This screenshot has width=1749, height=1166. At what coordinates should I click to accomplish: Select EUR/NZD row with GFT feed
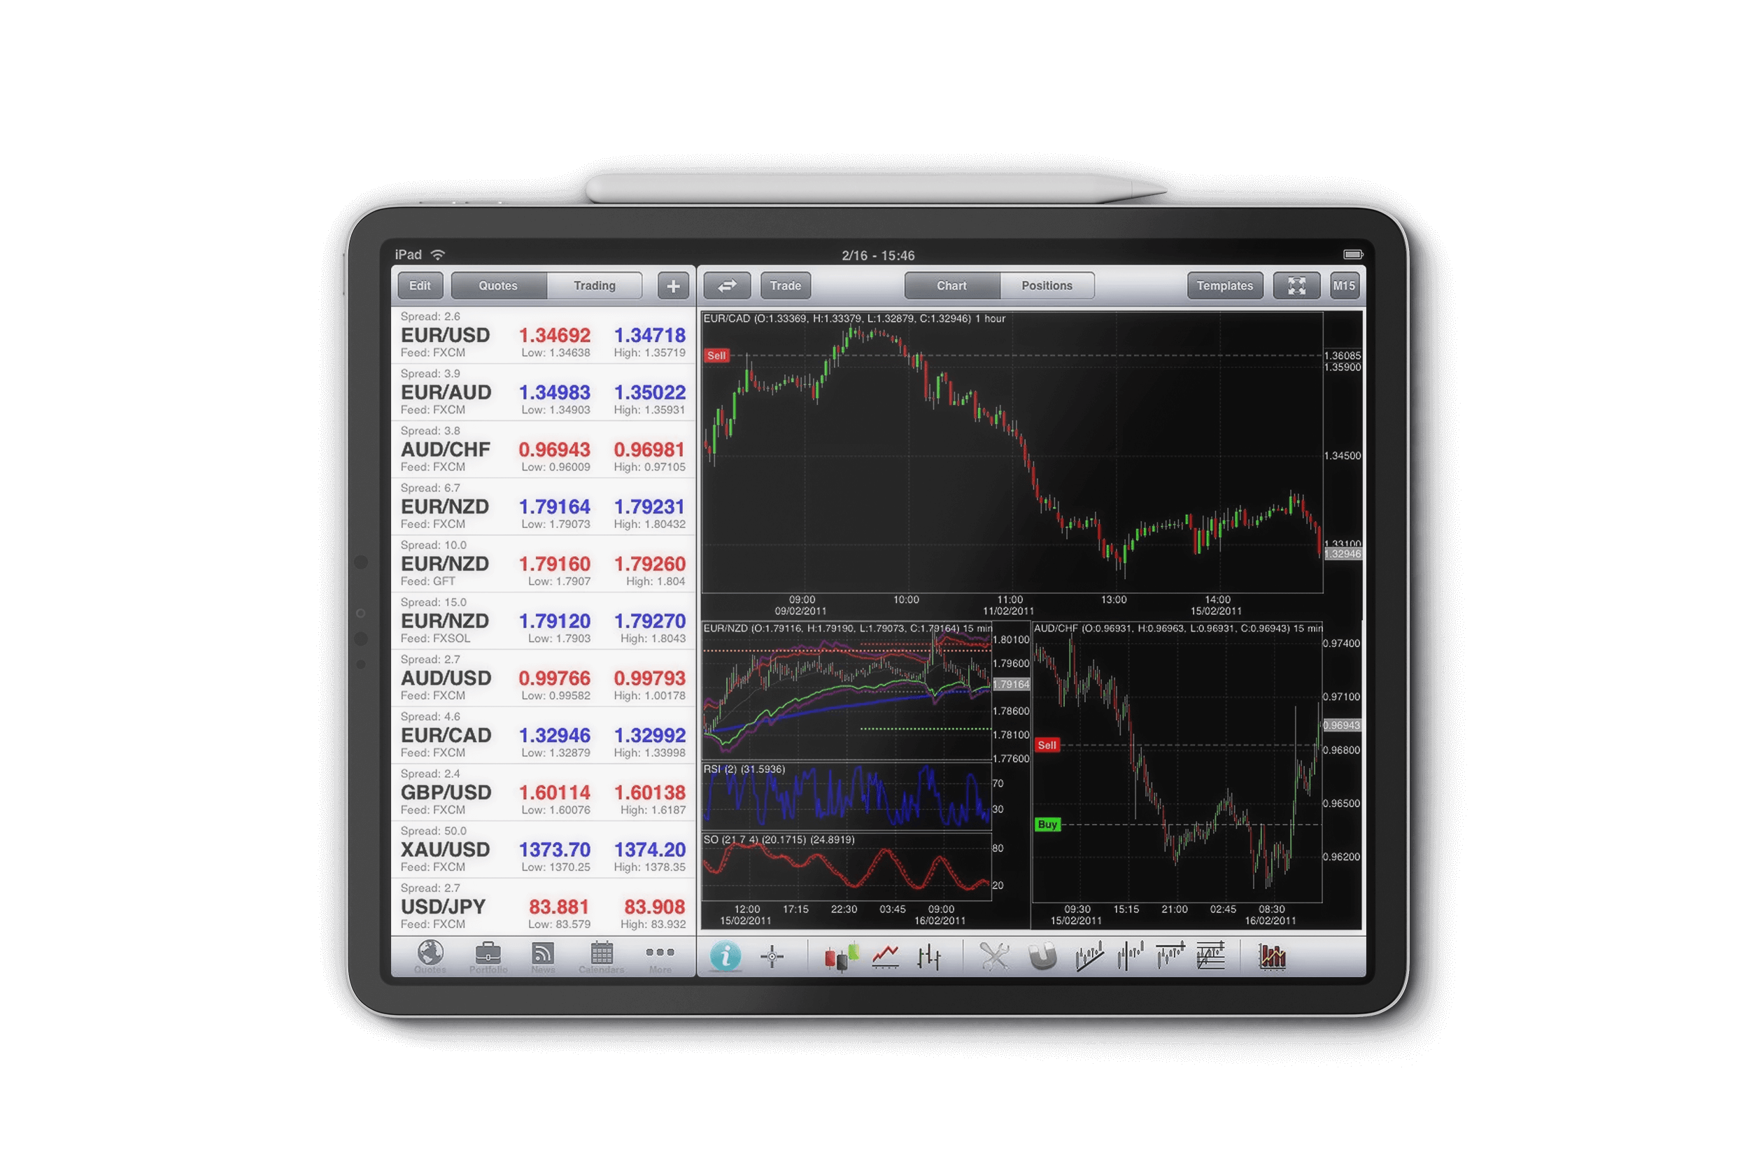coord(543,564)
